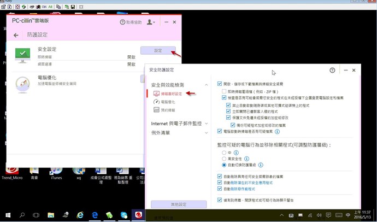Choose 自動切換防護層級 radio option
Screen dimensions: 377x222
(224, 165)
